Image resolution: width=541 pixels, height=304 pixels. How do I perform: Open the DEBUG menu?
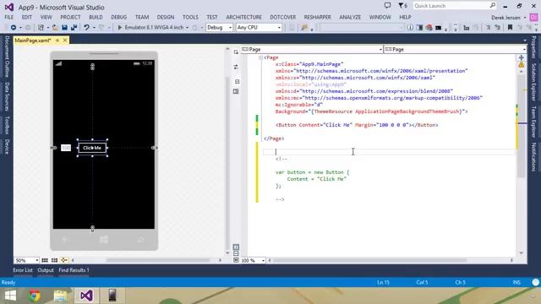[x=118, y=17]
